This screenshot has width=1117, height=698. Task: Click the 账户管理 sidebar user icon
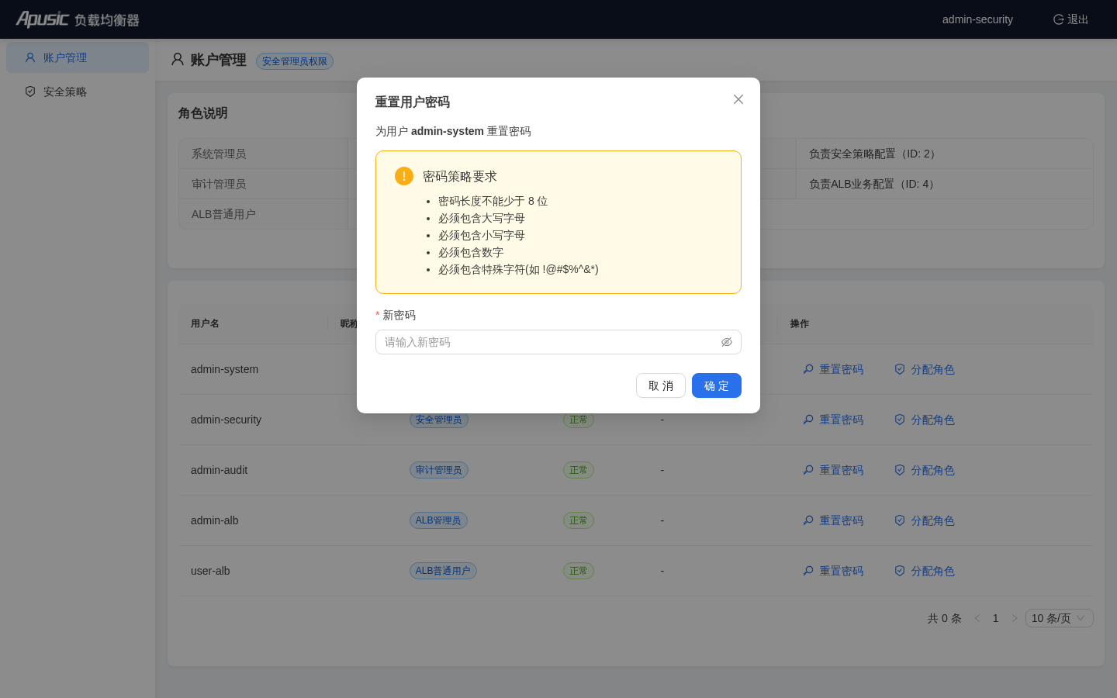tap(30, 57)
